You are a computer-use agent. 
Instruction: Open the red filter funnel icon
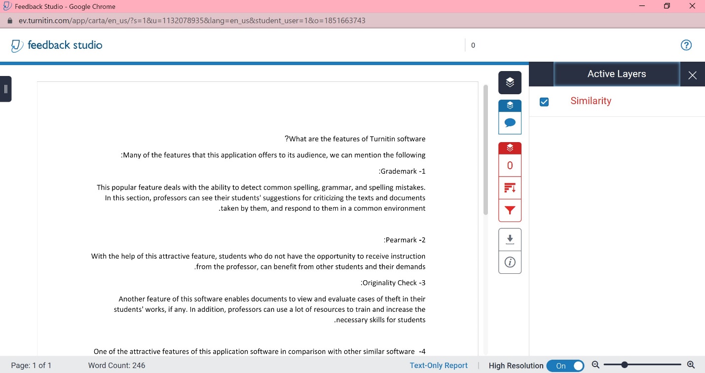pos(510,211)
